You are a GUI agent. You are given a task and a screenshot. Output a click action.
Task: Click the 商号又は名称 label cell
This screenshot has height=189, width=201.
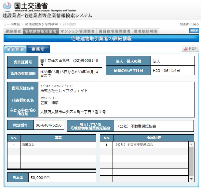[23, 88]
